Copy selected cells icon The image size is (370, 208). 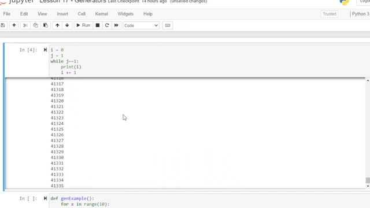tap(35, 25)
